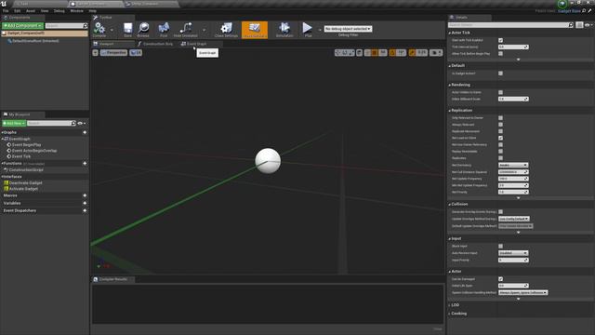595x335 pixels.
Task: Add a new function with plus icon
Action: pos(85,164)
